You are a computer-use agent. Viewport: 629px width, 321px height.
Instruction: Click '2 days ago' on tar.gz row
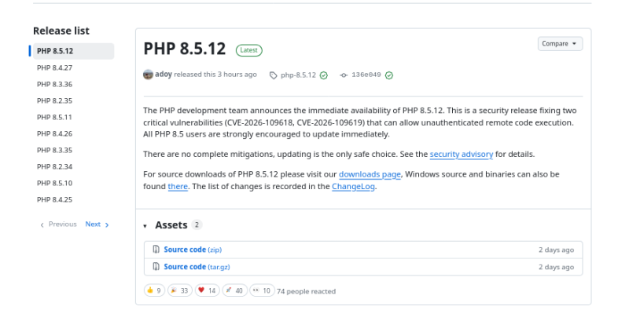coord(556,267)
